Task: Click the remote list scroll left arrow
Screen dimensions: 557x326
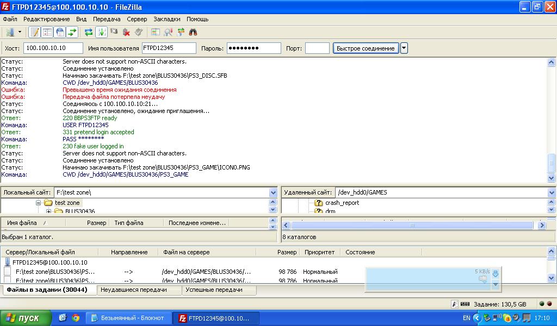Action: [286, 225]
